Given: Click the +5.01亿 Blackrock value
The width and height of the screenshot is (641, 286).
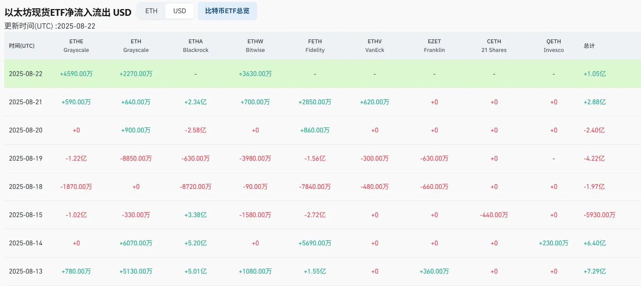Looking at the screenshot, I should [x=195, y=271].
